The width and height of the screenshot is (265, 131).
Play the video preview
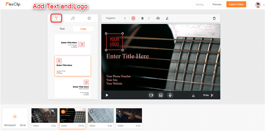(x=107, y=95)
